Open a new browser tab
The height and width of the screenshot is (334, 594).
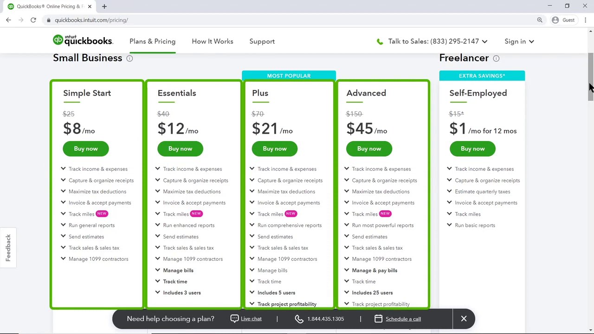point(104,6)
